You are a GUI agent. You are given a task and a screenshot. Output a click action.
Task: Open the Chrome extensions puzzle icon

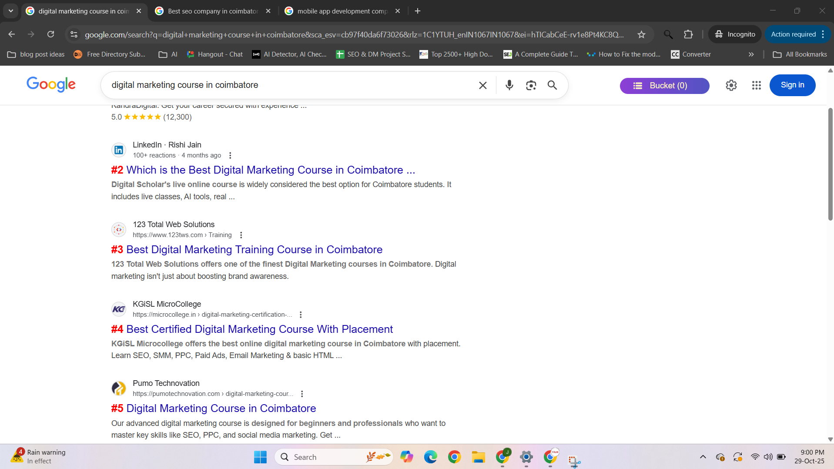pos(688,34)
